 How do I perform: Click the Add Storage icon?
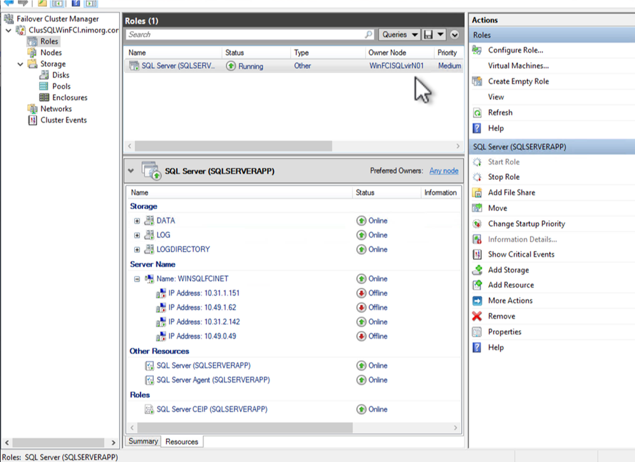477,270
